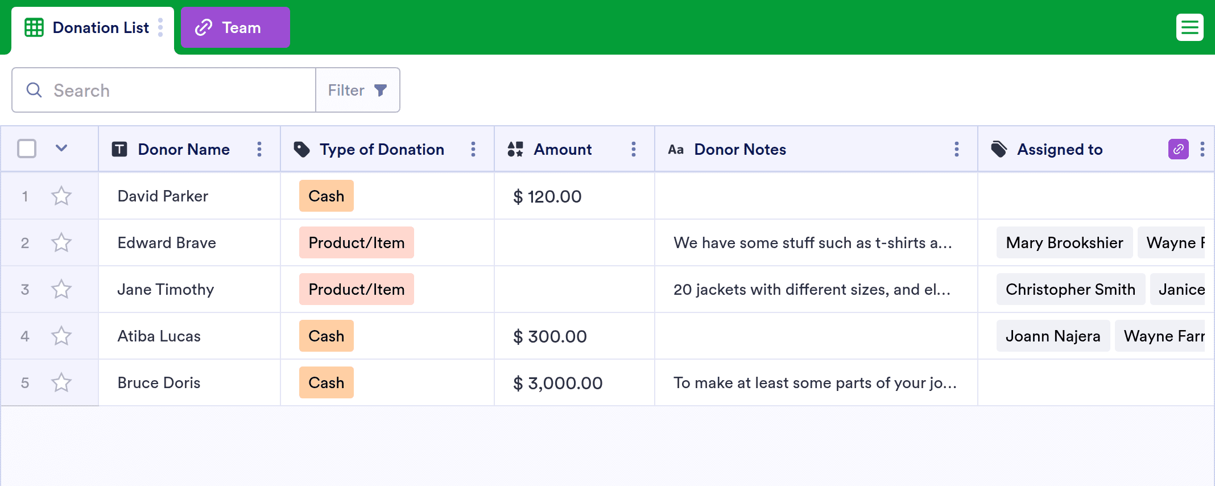Open Cash type dropdown for Atiba Lucas
Viewport: 1215px width, 486px height.
327,336
